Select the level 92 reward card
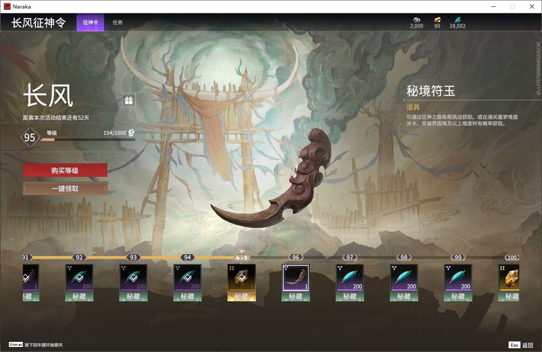542x352 pixels. [x=79, y=282]
